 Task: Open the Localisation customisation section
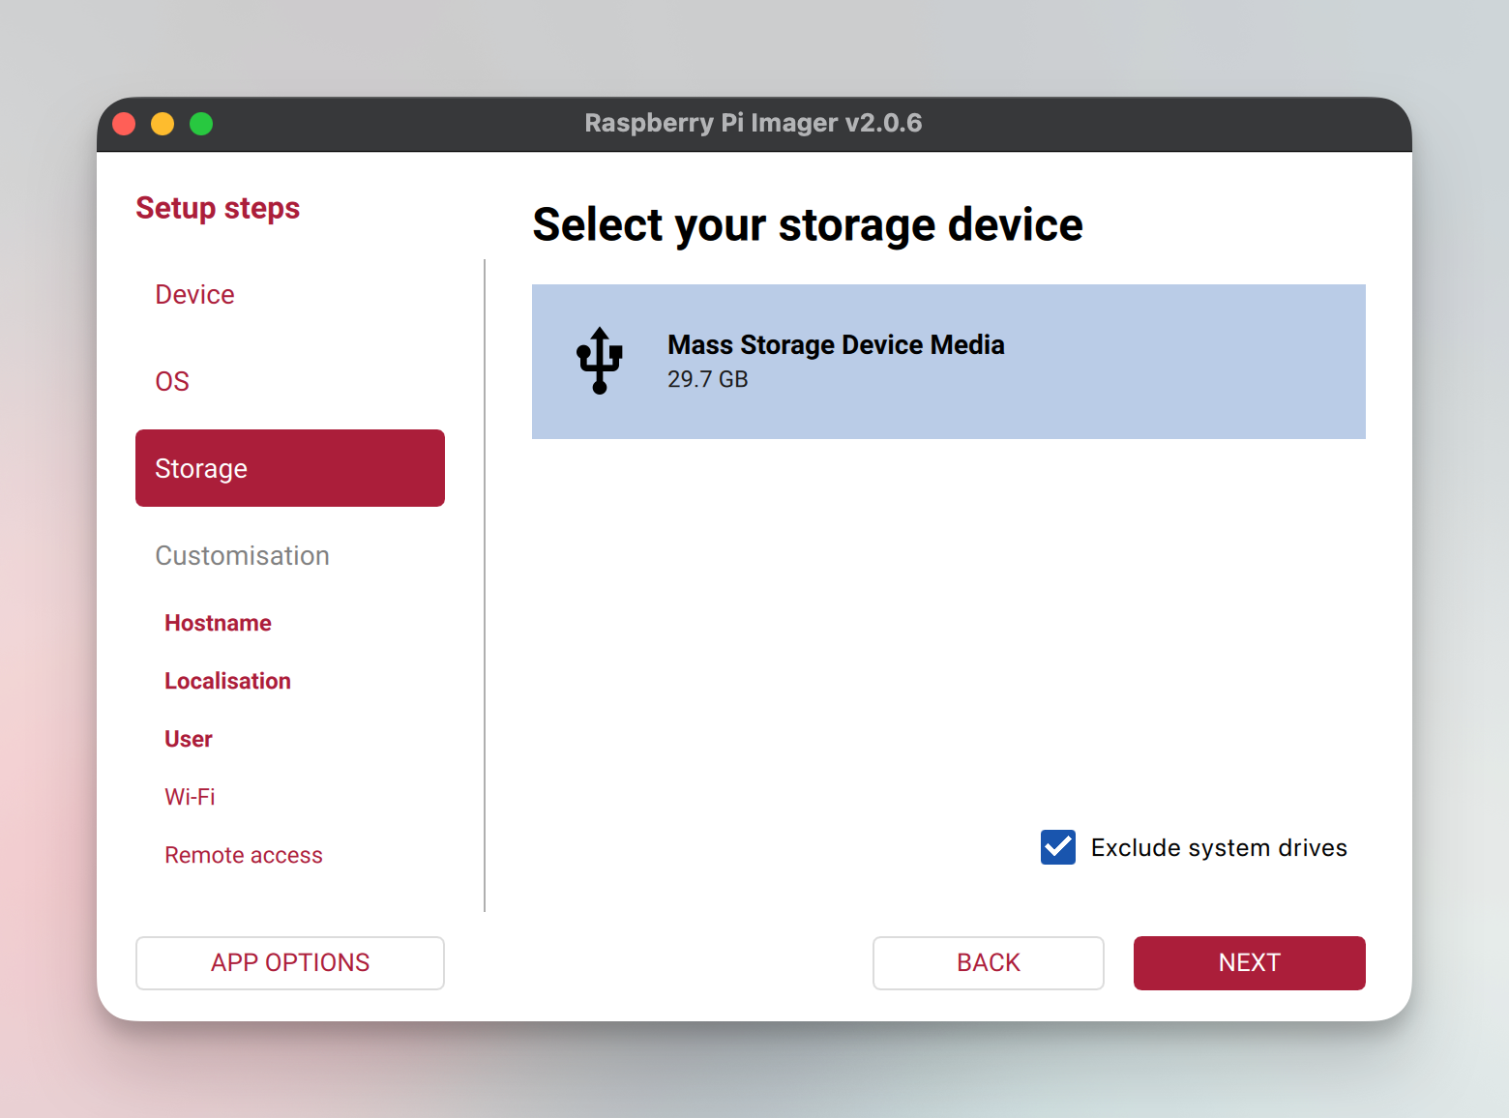227,681
